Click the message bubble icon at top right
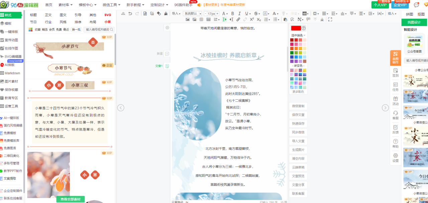 click(416, 5)
